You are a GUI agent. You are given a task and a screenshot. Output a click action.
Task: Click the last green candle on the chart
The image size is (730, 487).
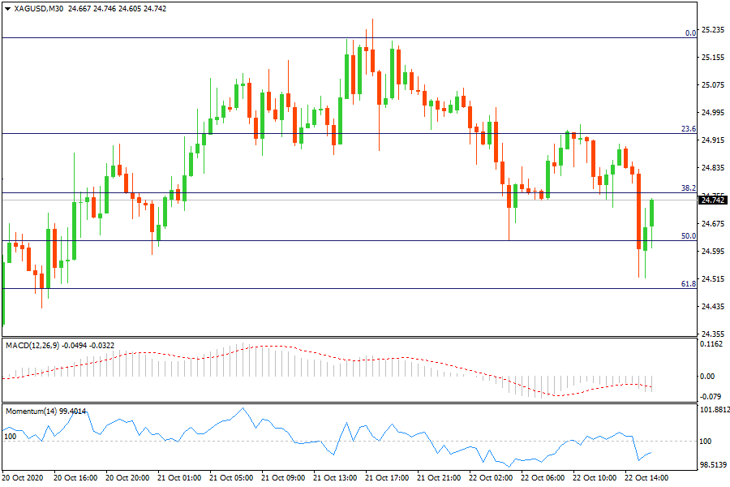[653, 213]
